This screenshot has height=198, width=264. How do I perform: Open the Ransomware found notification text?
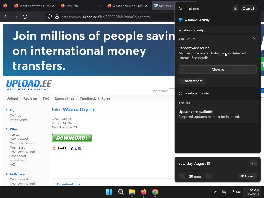(x=212, y=53)
